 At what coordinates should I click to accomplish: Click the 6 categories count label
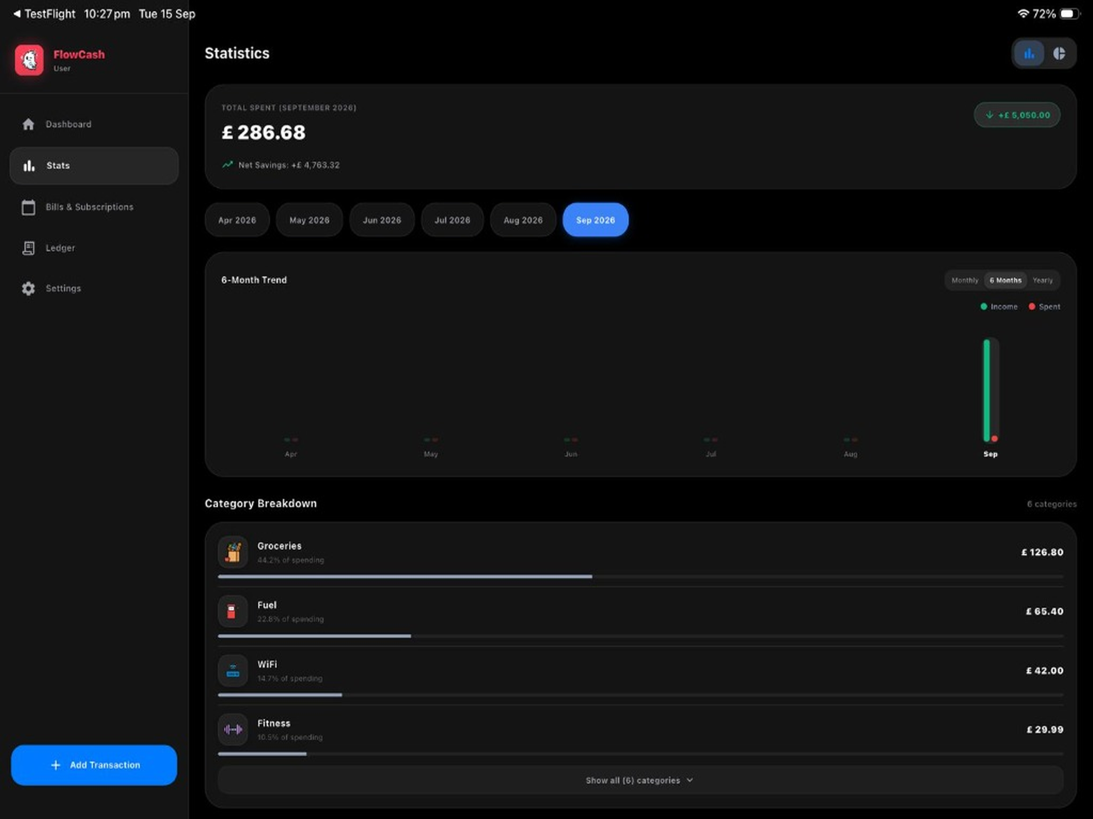point(1051,504)
